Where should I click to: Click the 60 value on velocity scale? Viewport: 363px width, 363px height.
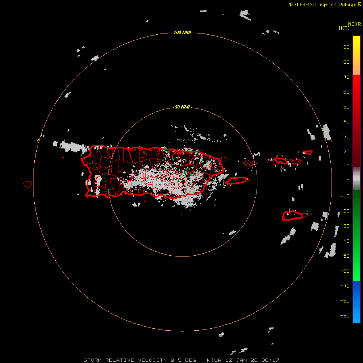[x=346, y=92]
